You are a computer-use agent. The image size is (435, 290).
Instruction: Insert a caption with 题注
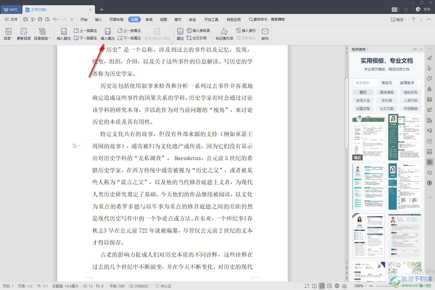(x=180, y=34)
